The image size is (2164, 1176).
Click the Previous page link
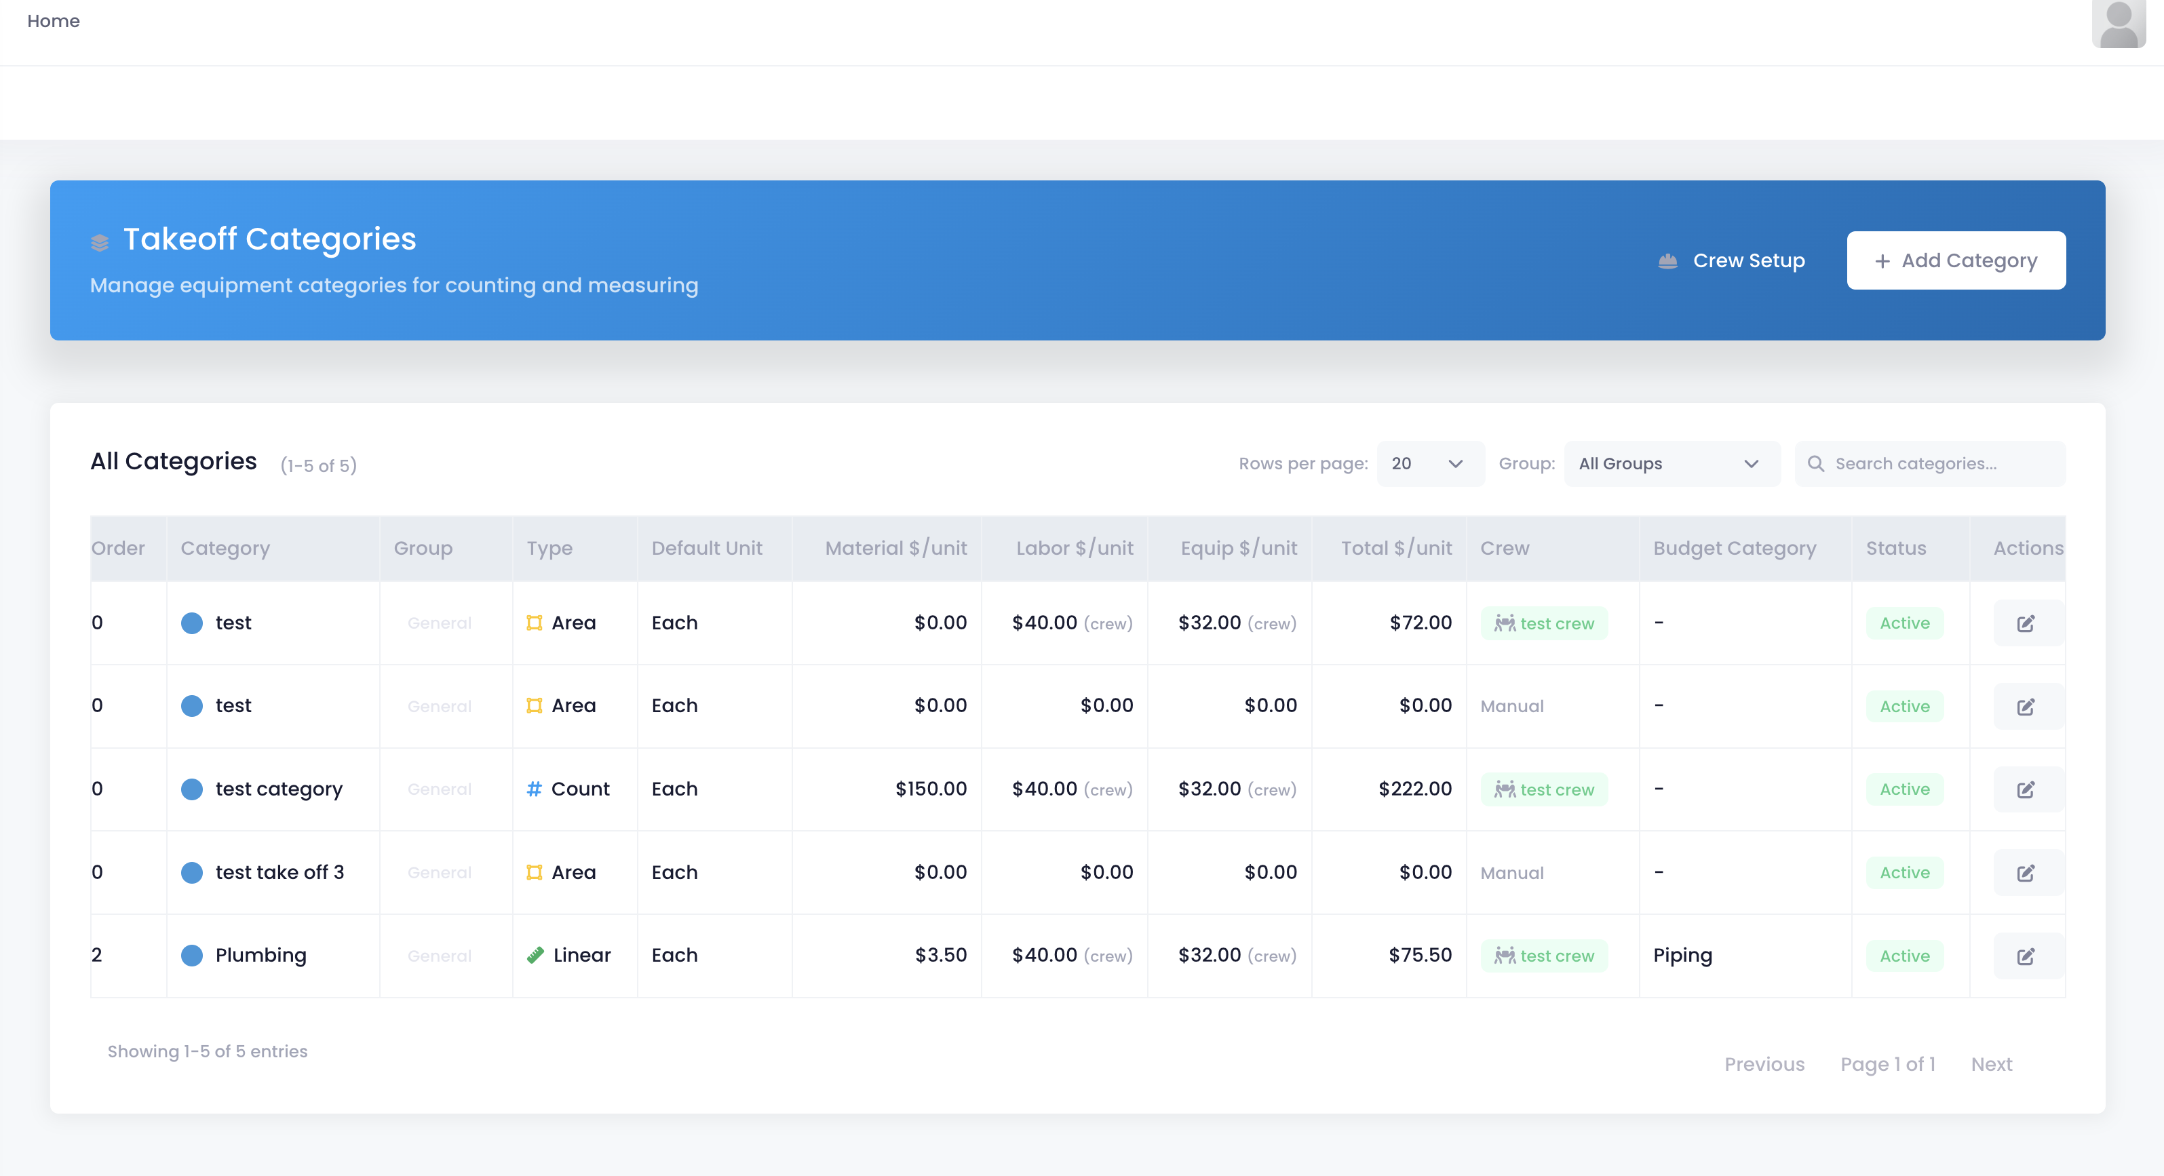pyautogui.click(x=1764, y=1064)
